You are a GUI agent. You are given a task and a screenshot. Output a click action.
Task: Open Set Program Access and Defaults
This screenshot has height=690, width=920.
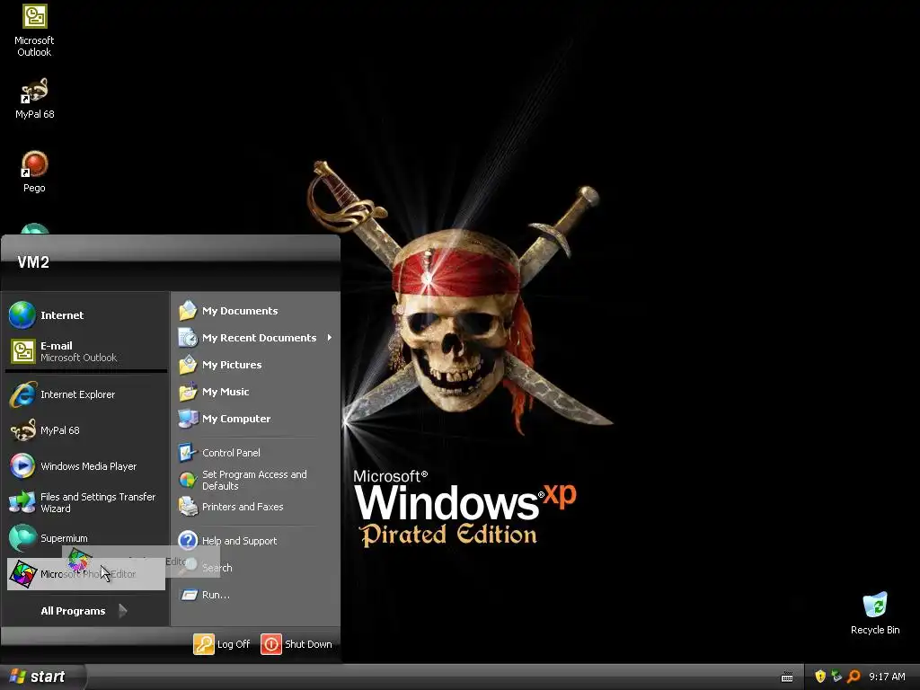255,480
